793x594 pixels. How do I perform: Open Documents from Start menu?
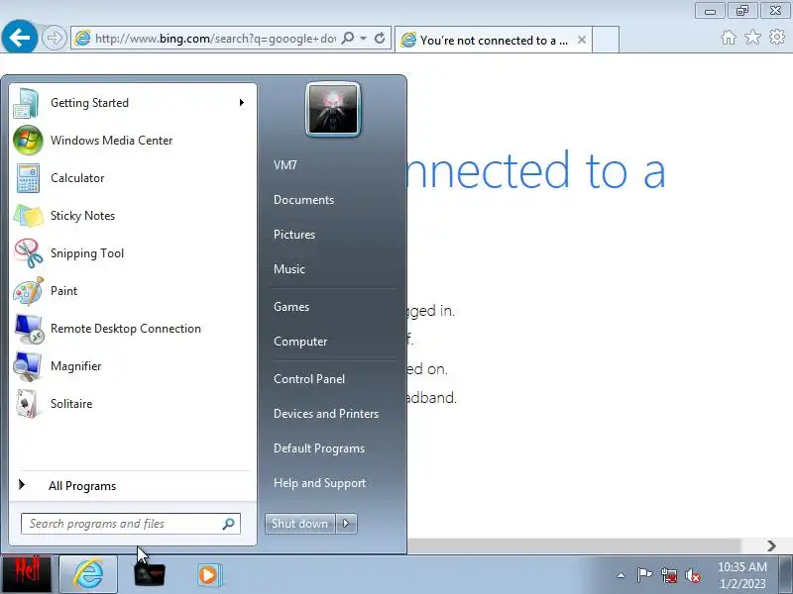[x=304, y=200]
